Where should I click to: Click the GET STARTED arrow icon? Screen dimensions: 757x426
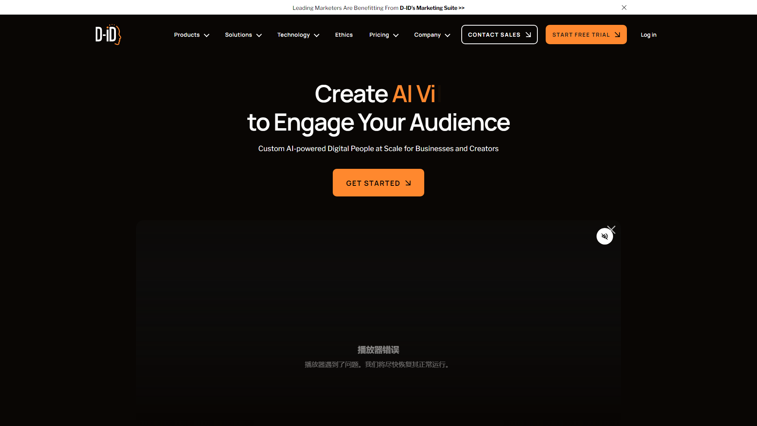(x=408, y=183)
